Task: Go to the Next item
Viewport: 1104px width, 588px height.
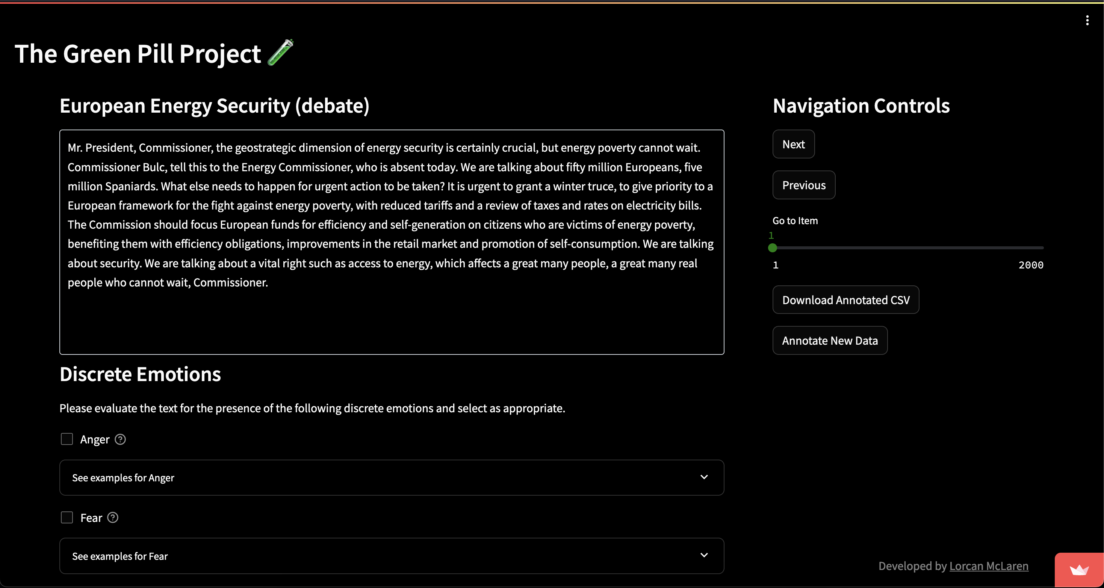Action: pos(793,144)
